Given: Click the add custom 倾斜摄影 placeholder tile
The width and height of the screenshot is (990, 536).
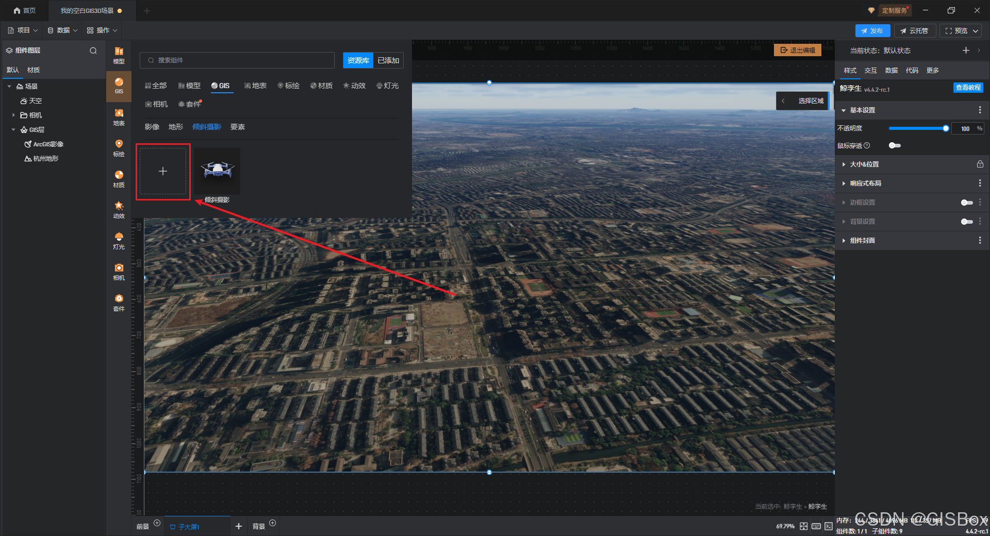Looking at the screenshot, I should click(x=163, y=171).
